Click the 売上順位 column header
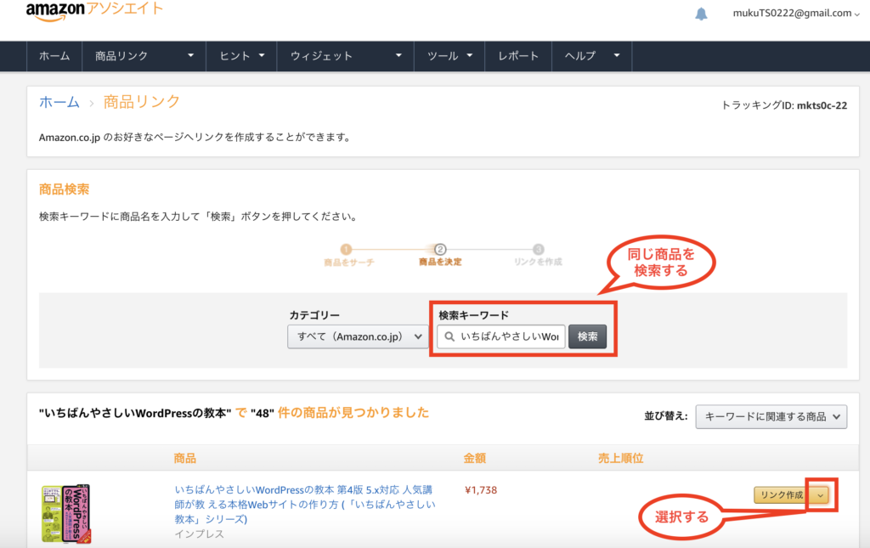The width and height of the screenshot is (870, 548). coord(620,458)
